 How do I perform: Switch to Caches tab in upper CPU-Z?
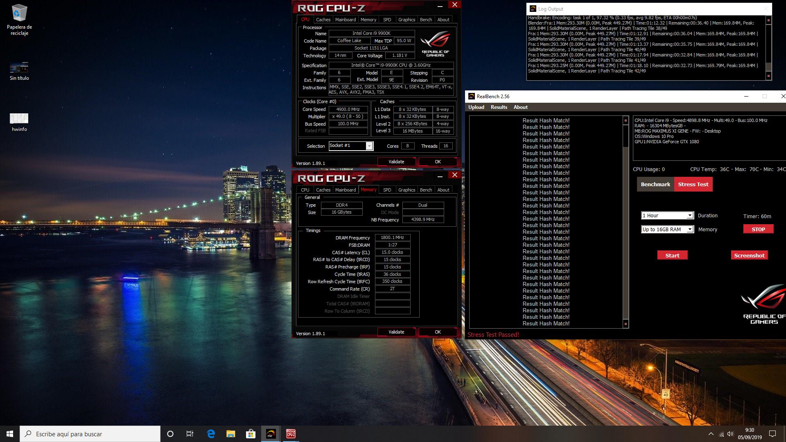pyautogui.click(x=323, y=20)
